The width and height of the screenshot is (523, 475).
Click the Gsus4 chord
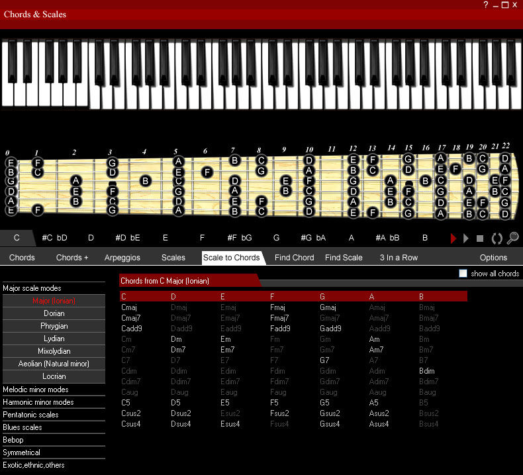click(330, 424)
